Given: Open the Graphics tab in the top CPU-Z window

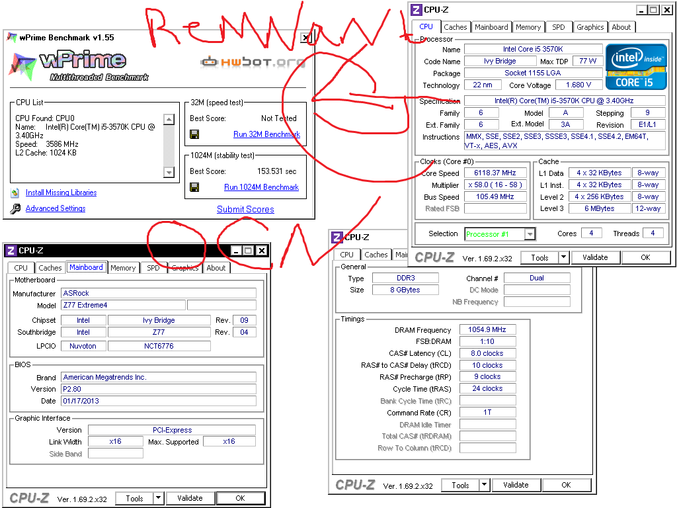Looking at the screenshot, I should (590, 26).
